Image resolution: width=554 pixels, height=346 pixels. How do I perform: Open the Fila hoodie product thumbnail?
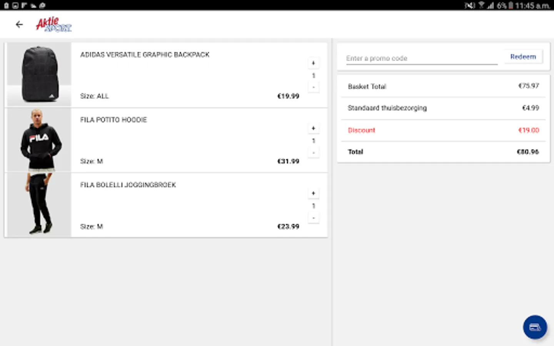39,140
